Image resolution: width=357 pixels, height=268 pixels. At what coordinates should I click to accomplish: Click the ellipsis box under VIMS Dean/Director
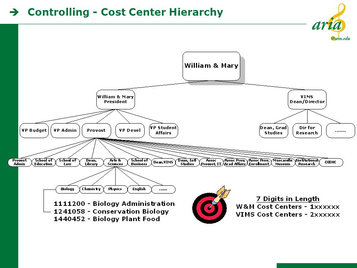tap(341, 131)
